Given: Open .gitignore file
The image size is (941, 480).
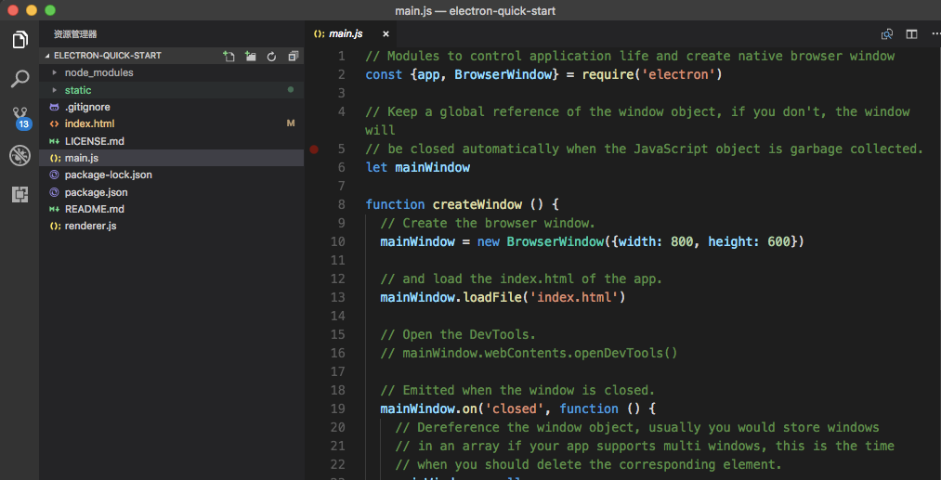Looking at the screenshot, I should (x=172, y=107).
